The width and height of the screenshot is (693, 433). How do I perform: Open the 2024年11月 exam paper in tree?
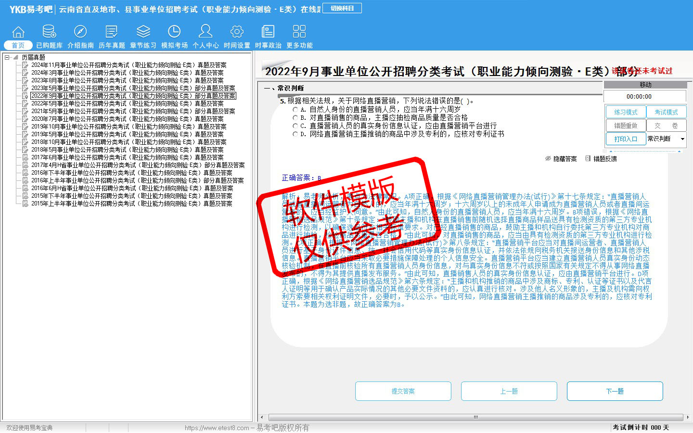[128, 65]
